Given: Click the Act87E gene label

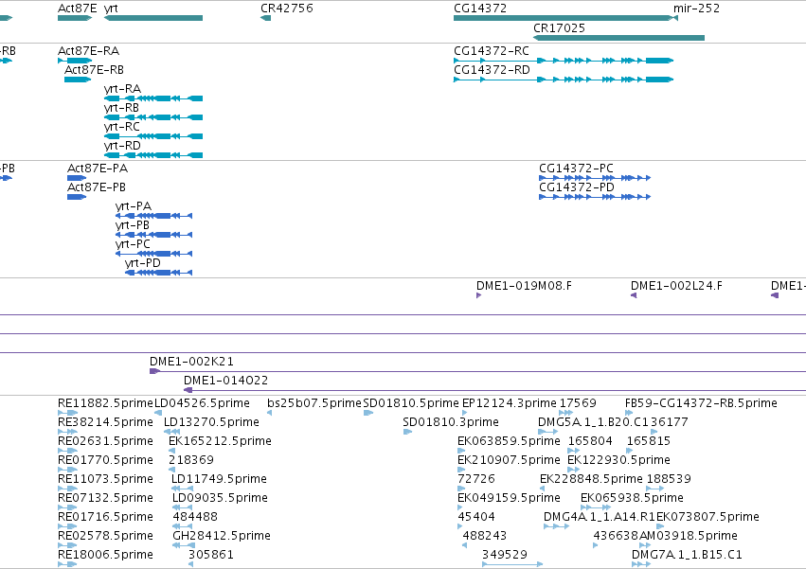Looking at the screenshot, I should (77, 9).
